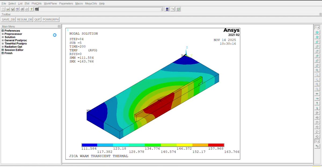Click the Save Analysis disk icon
Screen dimensions: 322x167
point(13,9)
